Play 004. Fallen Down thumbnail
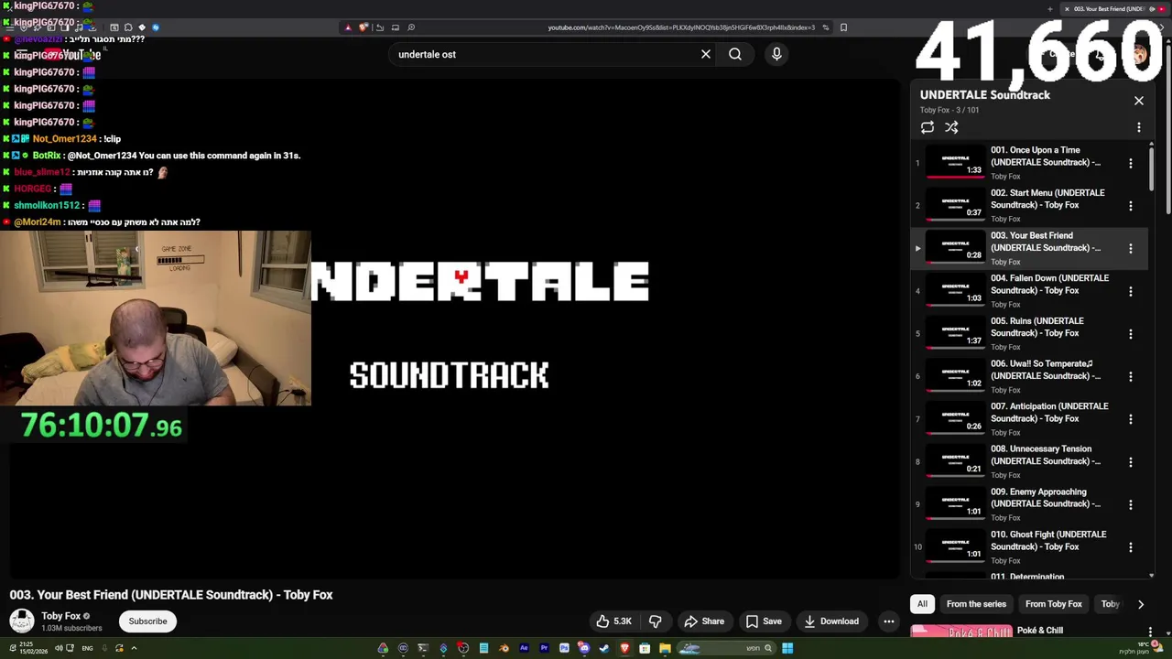 955,291
